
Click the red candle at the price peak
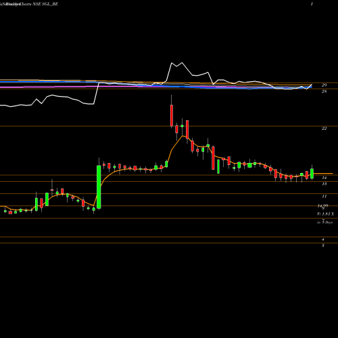pos(172,116)
